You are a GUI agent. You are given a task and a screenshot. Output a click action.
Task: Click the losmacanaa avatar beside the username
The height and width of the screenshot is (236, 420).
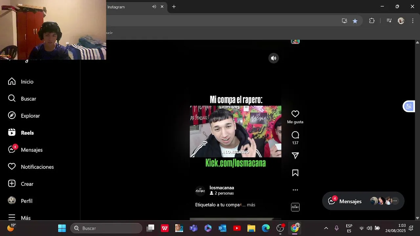point(200,190)
